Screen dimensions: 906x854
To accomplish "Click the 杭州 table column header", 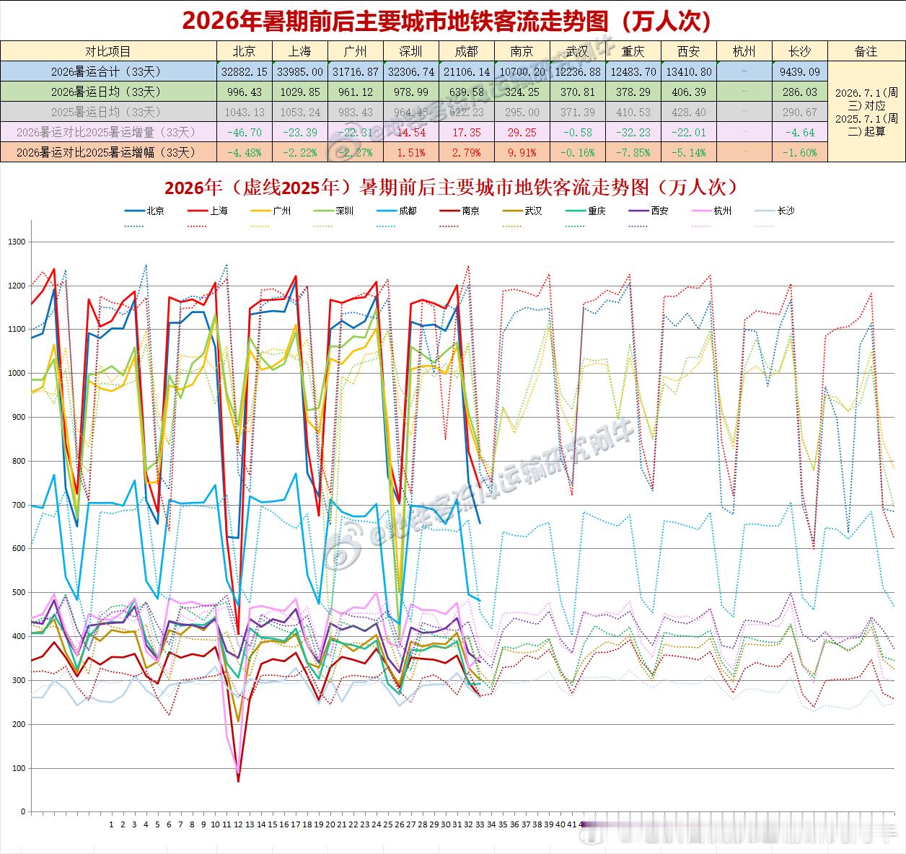I will pyautogui.click(x=744, y=51).
